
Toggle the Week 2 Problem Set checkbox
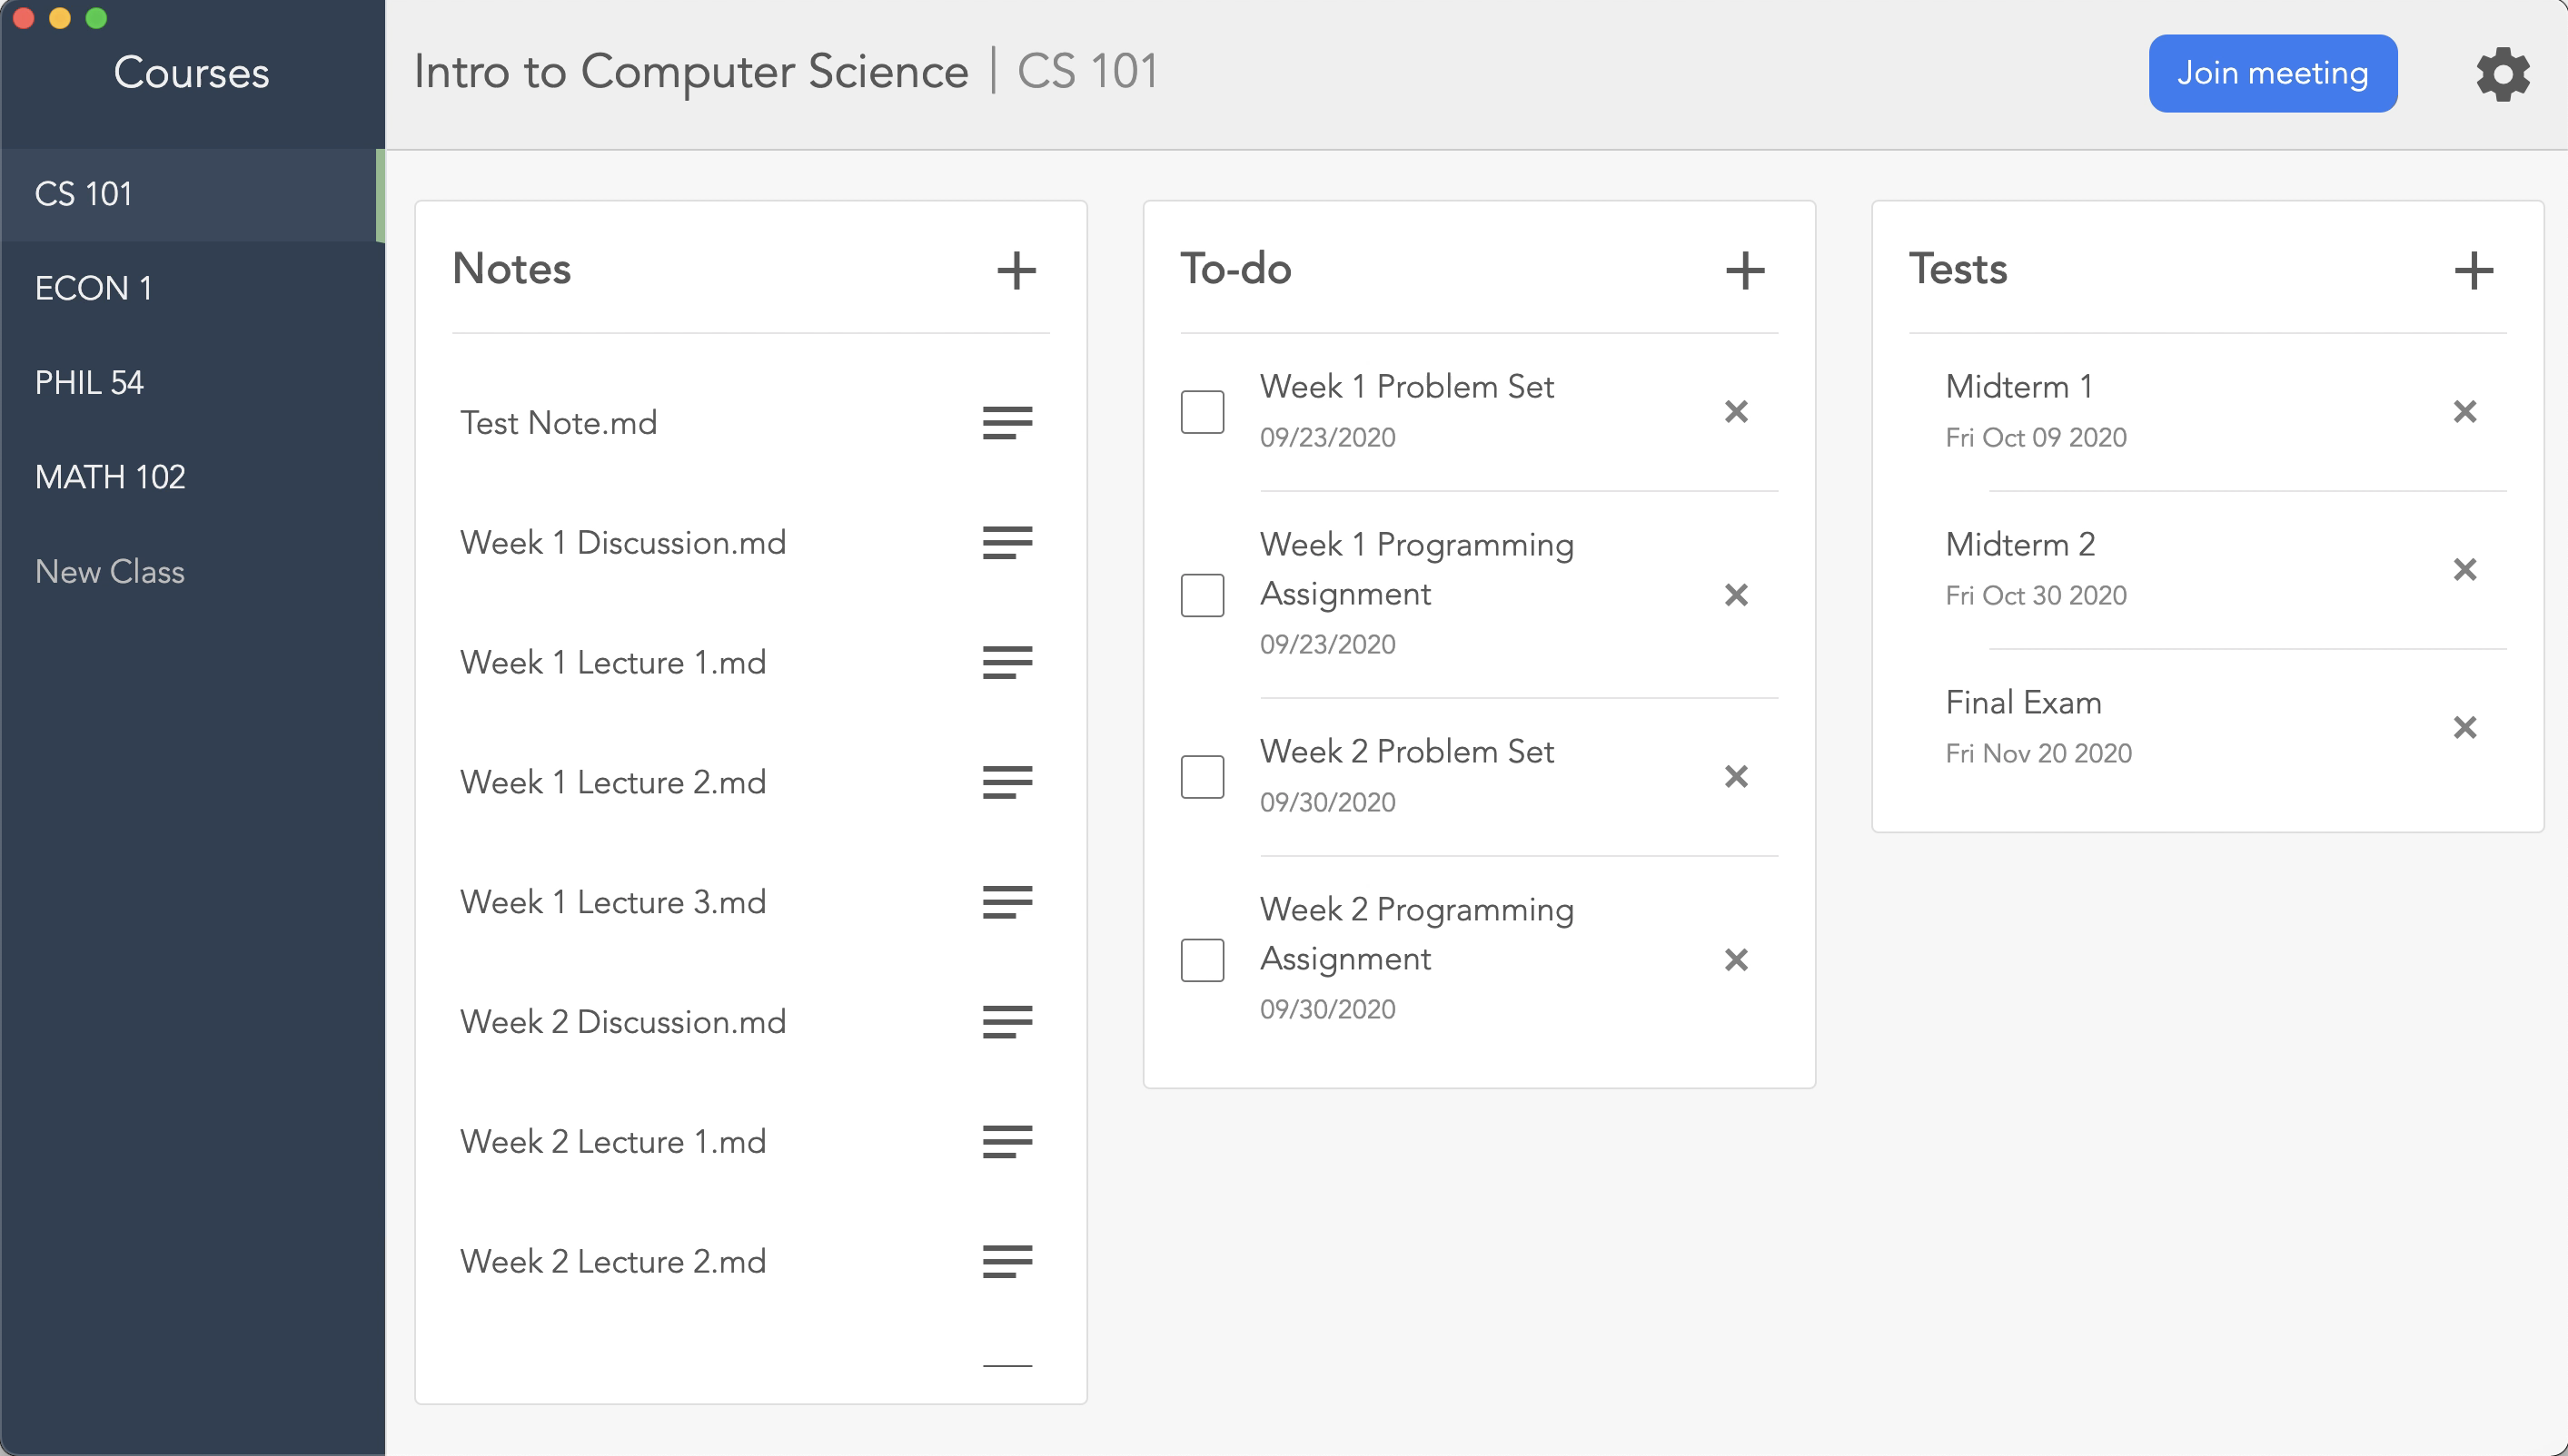tap(1203, 775)
